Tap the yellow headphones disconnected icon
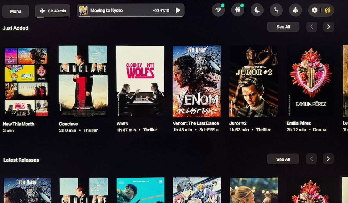Image resolution: width=348 pixels, height=203 pixels. (328, 10)
